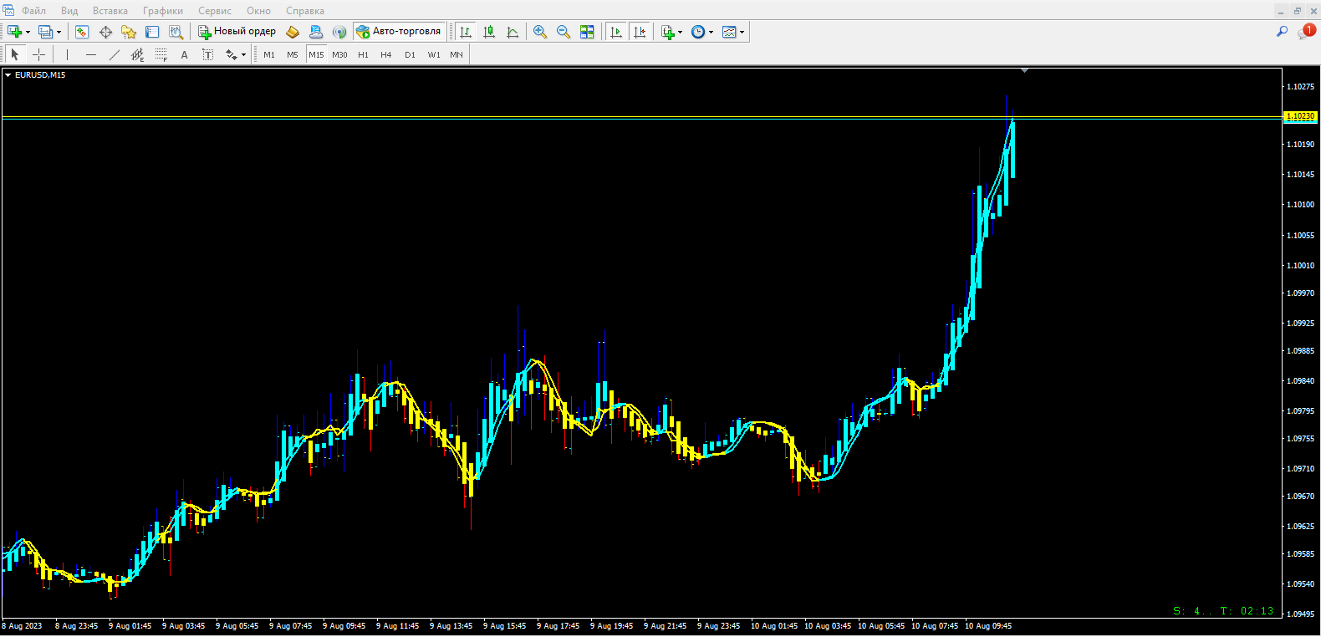Expand the Templates dropdown arrow

pyautogui.click(x=742, y=32)
